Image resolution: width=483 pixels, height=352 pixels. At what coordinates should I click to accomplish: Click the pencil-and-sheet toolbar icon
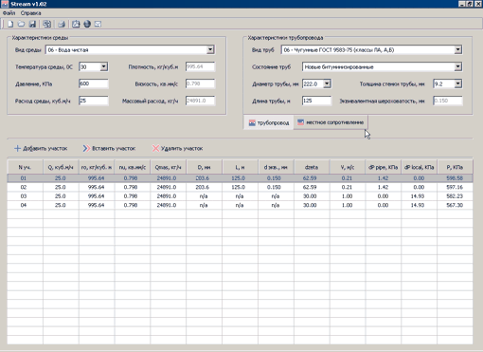click(76, 24)
